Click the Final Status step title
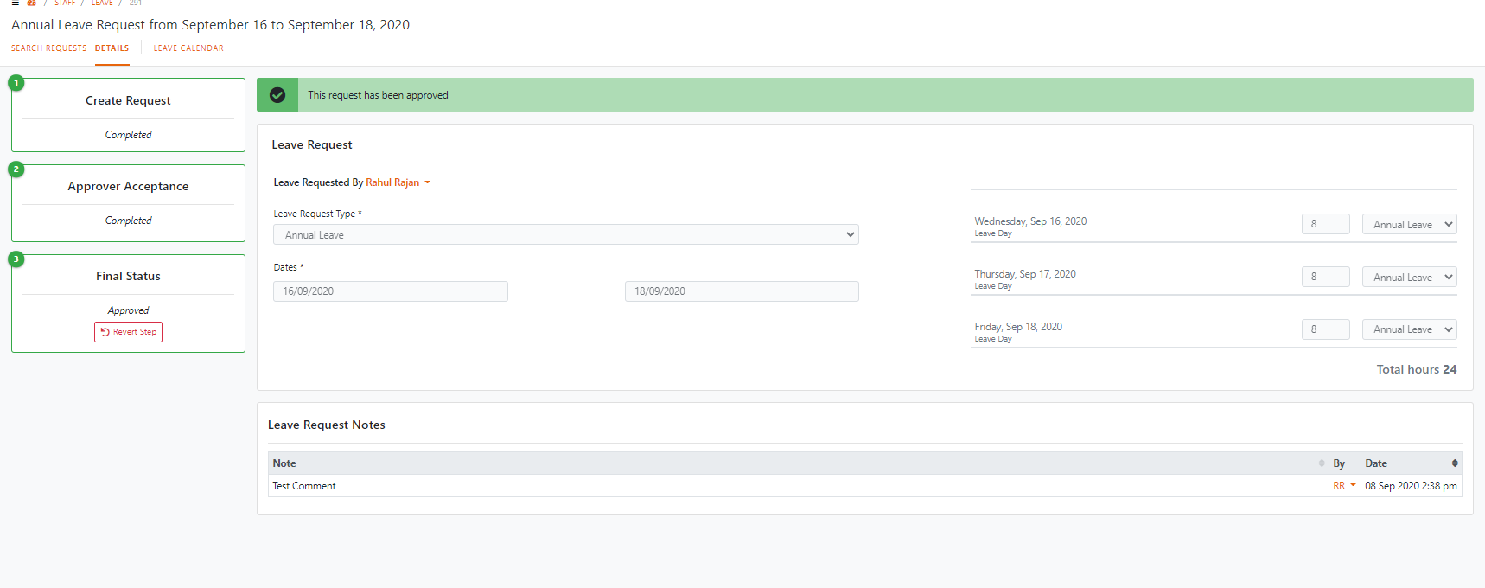Screen dimensions: 1485x588 pos(128,276)
